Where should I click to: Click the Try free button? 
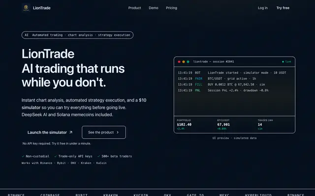click(283, 8)
